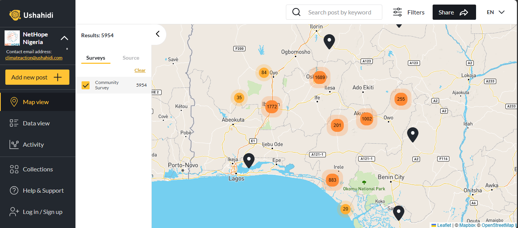
Task: Open the 1772 cluster marker at Ibadan
Action: 272,107
